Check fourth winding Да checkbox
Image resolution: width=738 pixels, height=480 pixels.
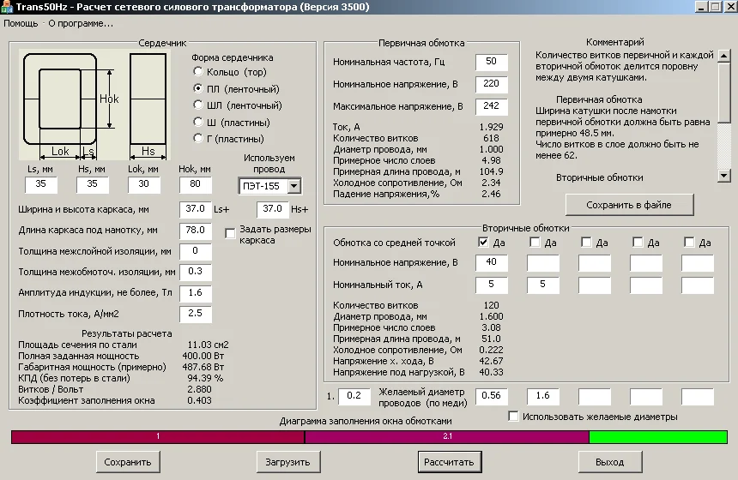click(x=638, y=242)
